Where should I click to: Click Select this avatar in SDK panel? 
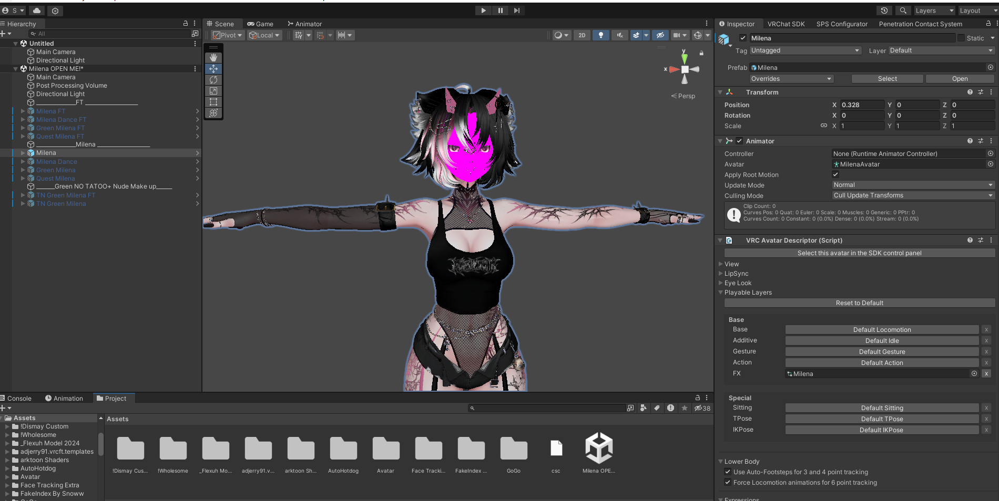coord(859,253)
